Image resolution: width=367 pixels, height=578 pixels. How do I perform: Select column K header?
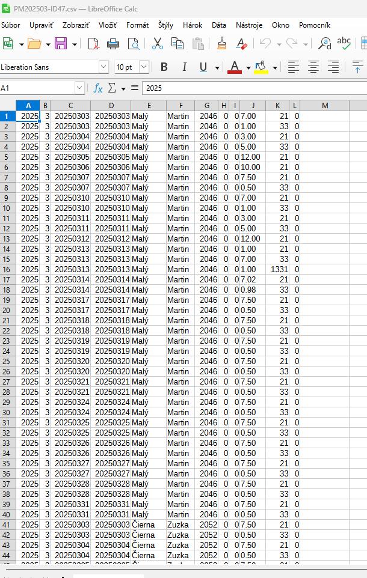tap(277, 106)
